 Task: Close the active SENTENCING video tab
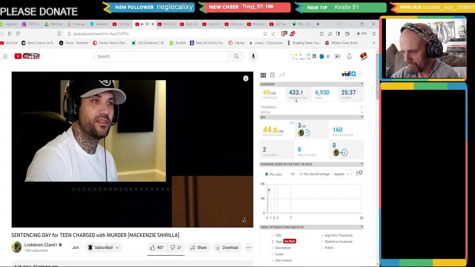[153, 24]
